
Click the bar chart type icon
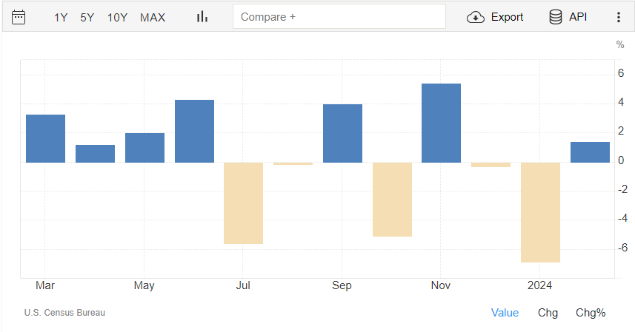point(202,17)
